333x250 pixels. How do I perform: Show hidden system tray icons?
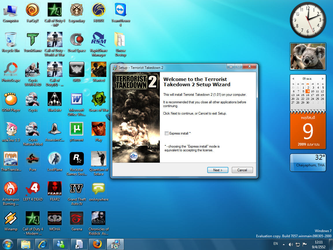tap(284, 245)
